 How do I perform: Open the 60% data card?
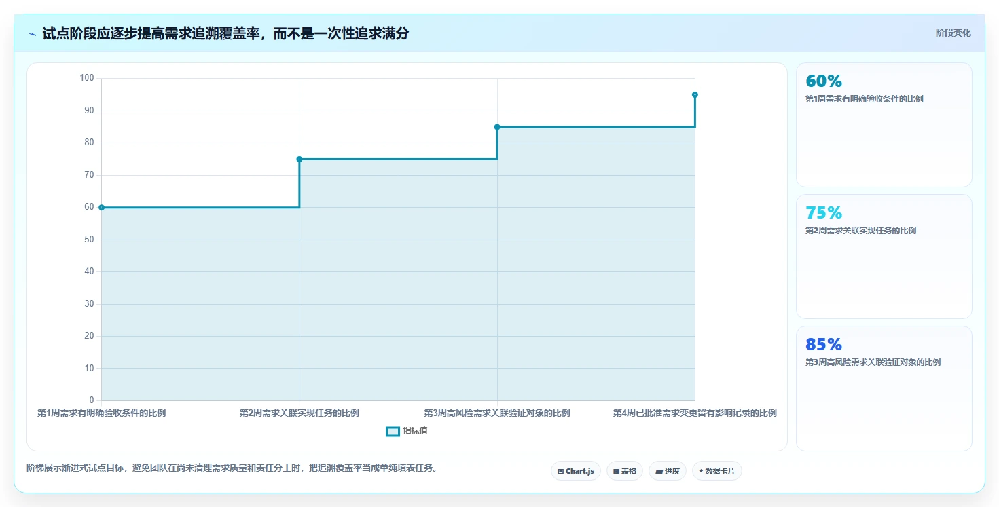point(884,125)
